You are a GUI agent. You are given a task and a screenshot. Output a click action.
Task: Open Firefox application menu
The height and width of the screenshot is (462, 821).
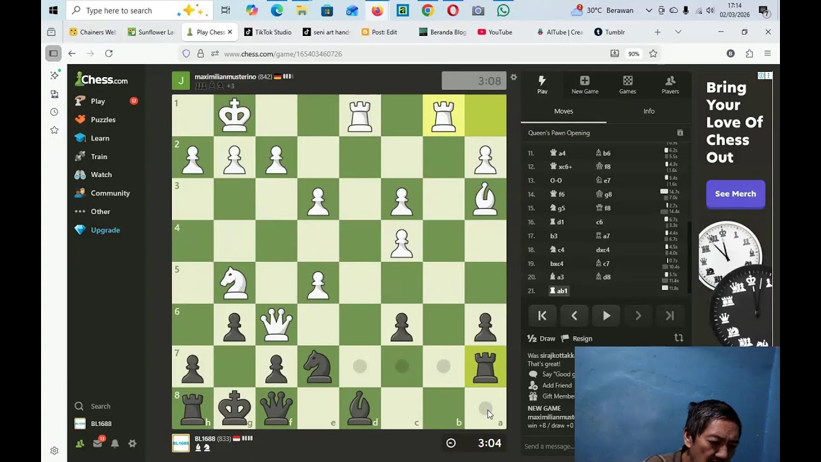click(x=767, y=54)
